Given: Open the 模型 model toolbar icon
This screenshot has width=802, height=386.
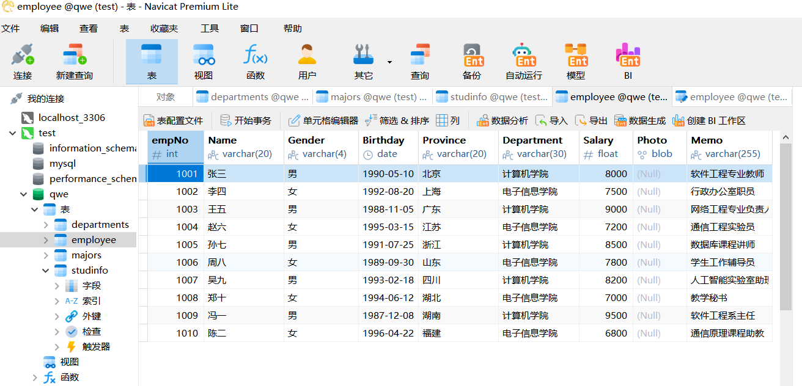Looking at the screenshot, I should pos(576,62).
